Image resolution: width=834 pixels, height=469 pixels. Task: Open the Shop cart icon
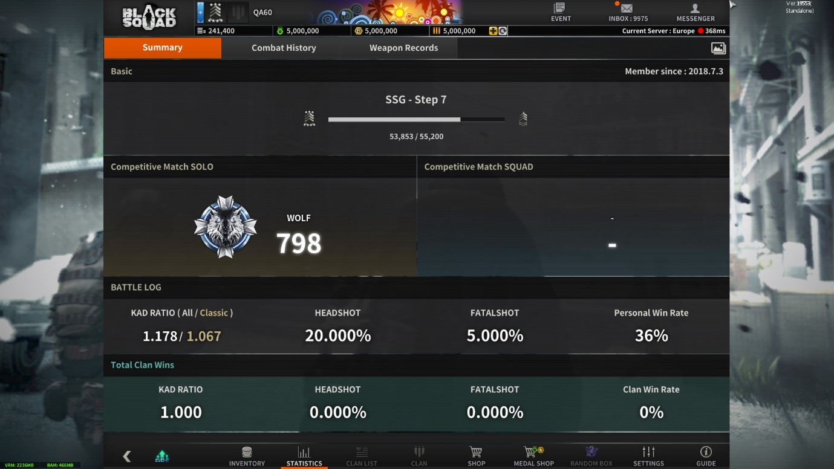476,452
